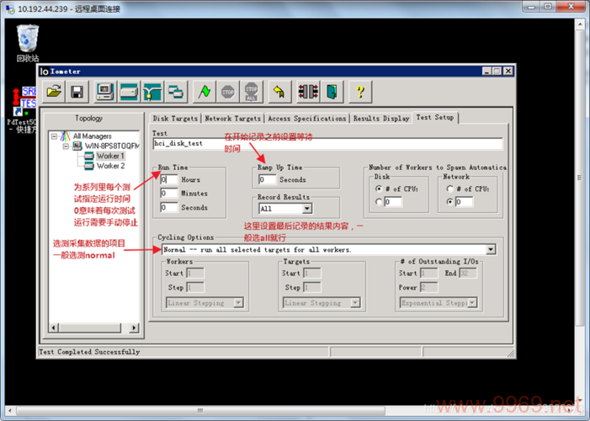Viewport: 590px width, 421px height.
Task: Exit Iometer with the door icon
Action: (x=332, y=92)
